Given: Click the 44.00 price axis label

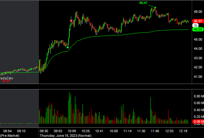Looking at the screenshot, I should [x=198, y=49].
